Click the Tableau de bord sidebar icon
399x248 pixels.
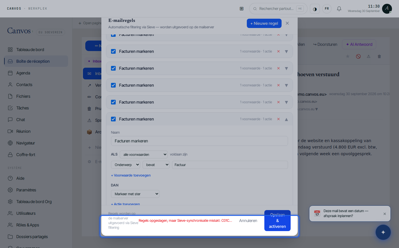[x=10, y=50]
